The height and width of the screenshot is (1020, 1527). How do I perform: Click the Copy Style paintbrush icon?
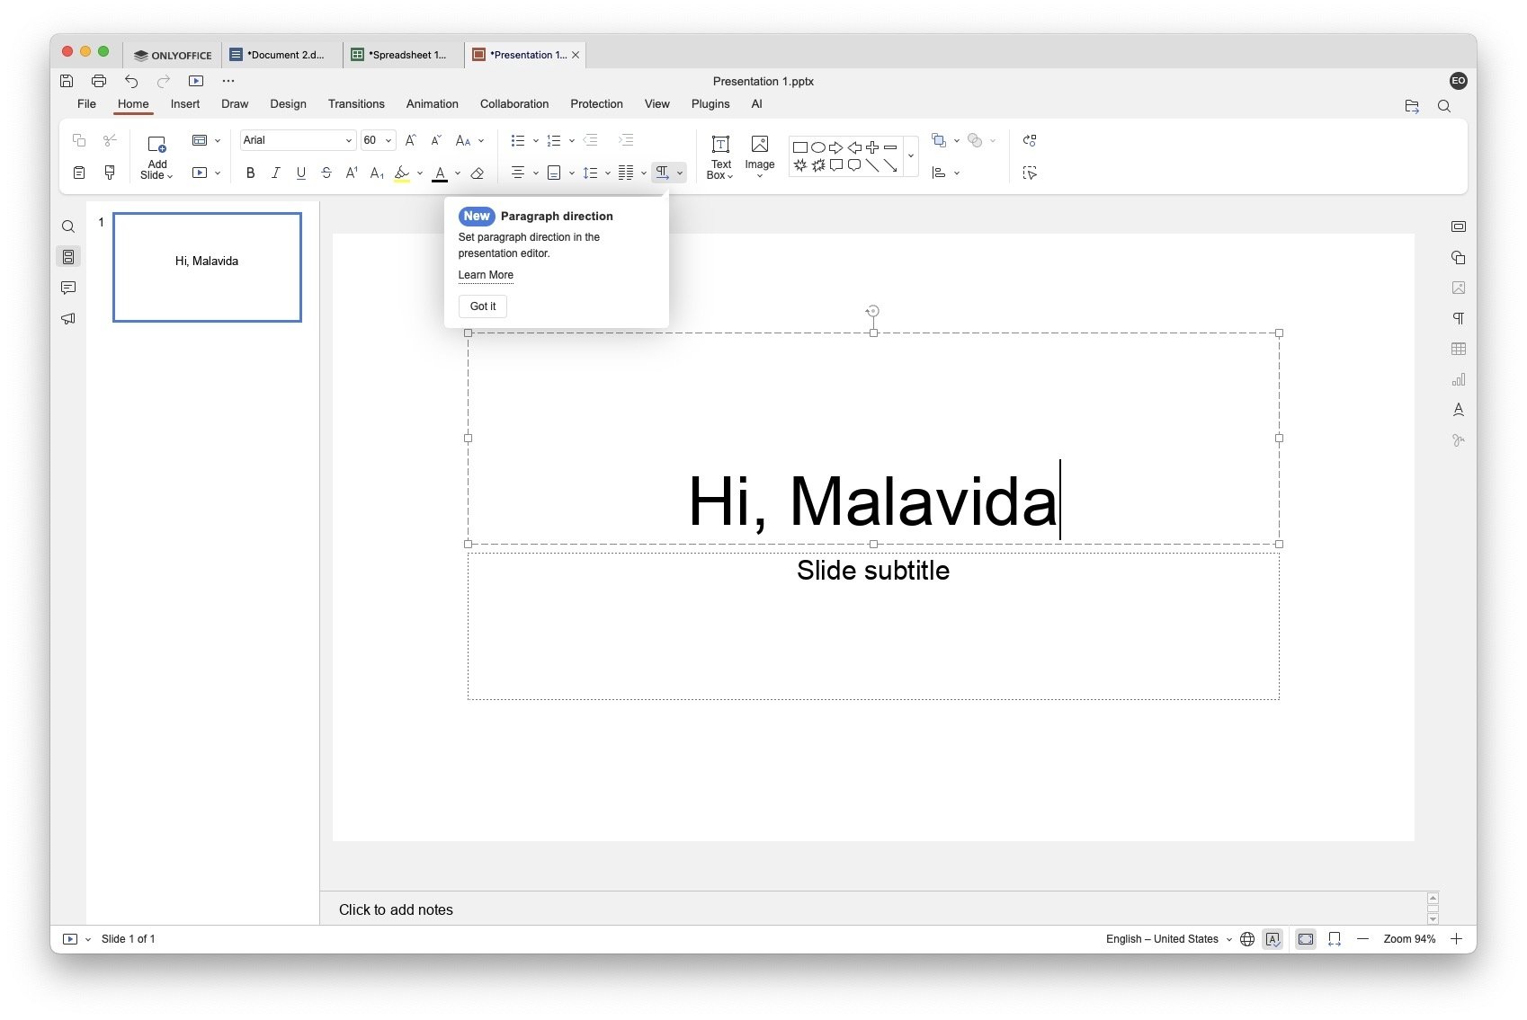click(110, 173)
